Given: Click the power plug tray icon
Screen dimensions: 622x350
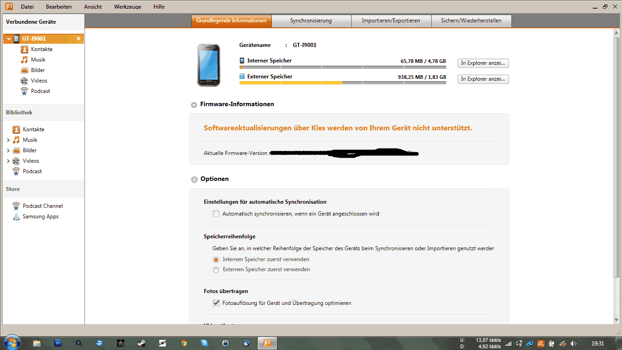Looking at the screenshot, I should pos(551,344).
